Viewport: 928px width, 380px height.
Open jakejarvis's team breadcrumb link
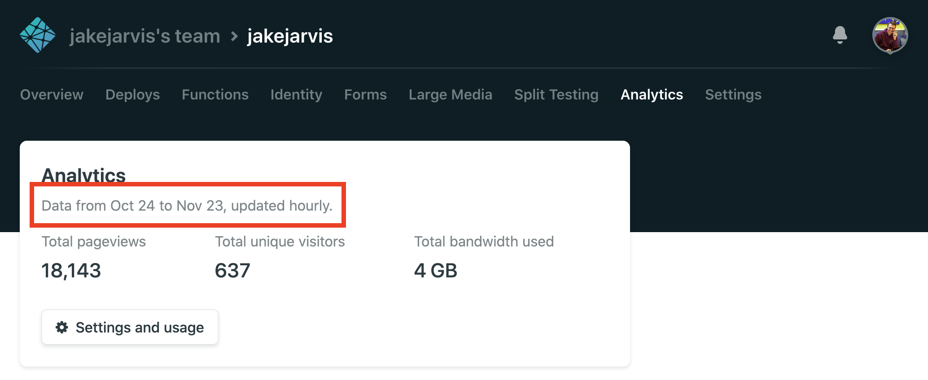(x=144, y=36)
